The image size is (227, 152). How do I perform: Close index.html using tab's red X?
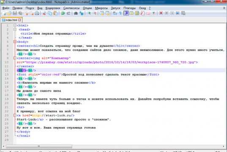[x=19, y=20]
